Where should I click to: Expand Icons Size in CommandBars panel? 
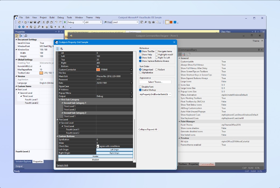(179, 85)
